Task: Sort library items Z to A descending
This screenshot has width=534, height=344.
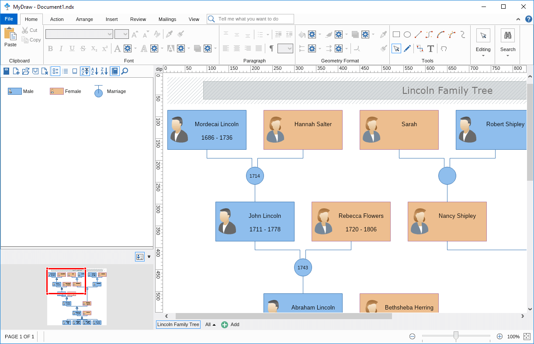Action: (104, 71)
